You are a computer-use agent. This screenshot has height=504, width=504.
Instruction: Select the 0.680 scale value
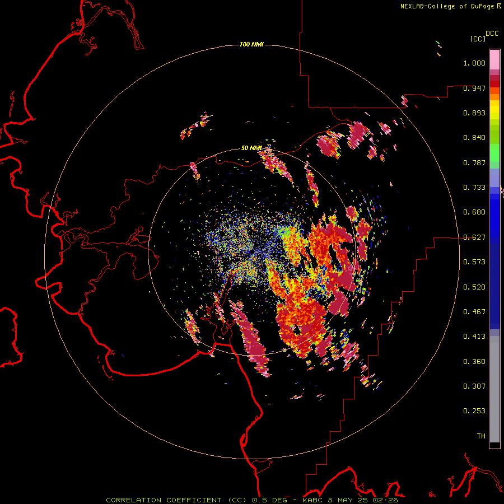point(474,212)
